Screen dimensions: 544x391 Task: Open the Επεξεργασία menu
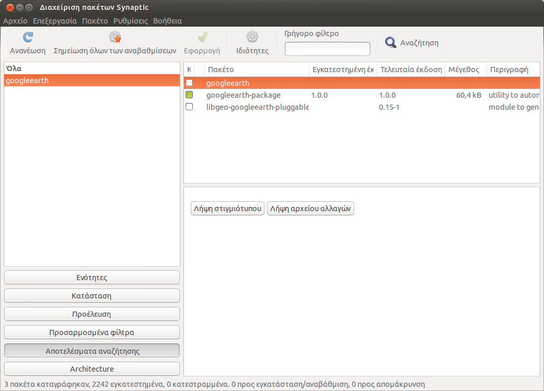[55, 21]
